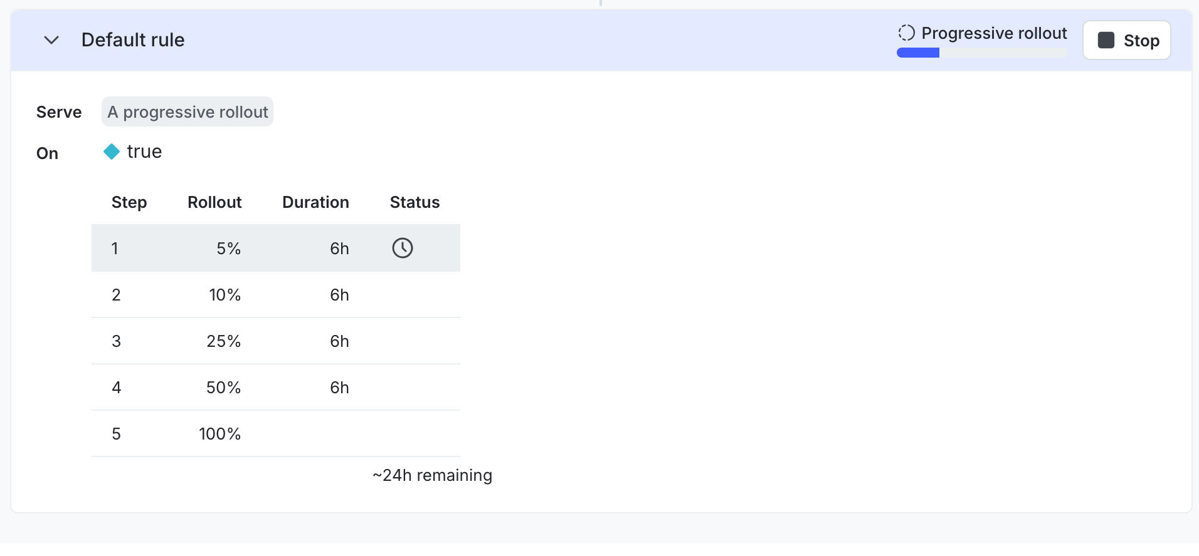
Task: Select step 2 row with 10% rollout
Action: [x=276, y=294]
